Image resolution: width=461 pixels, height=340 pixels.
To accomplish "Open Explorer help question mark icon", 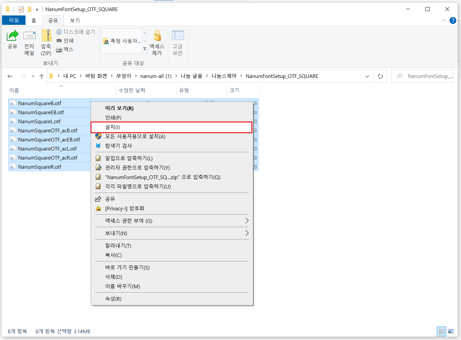I will click(x=453, y=20).
